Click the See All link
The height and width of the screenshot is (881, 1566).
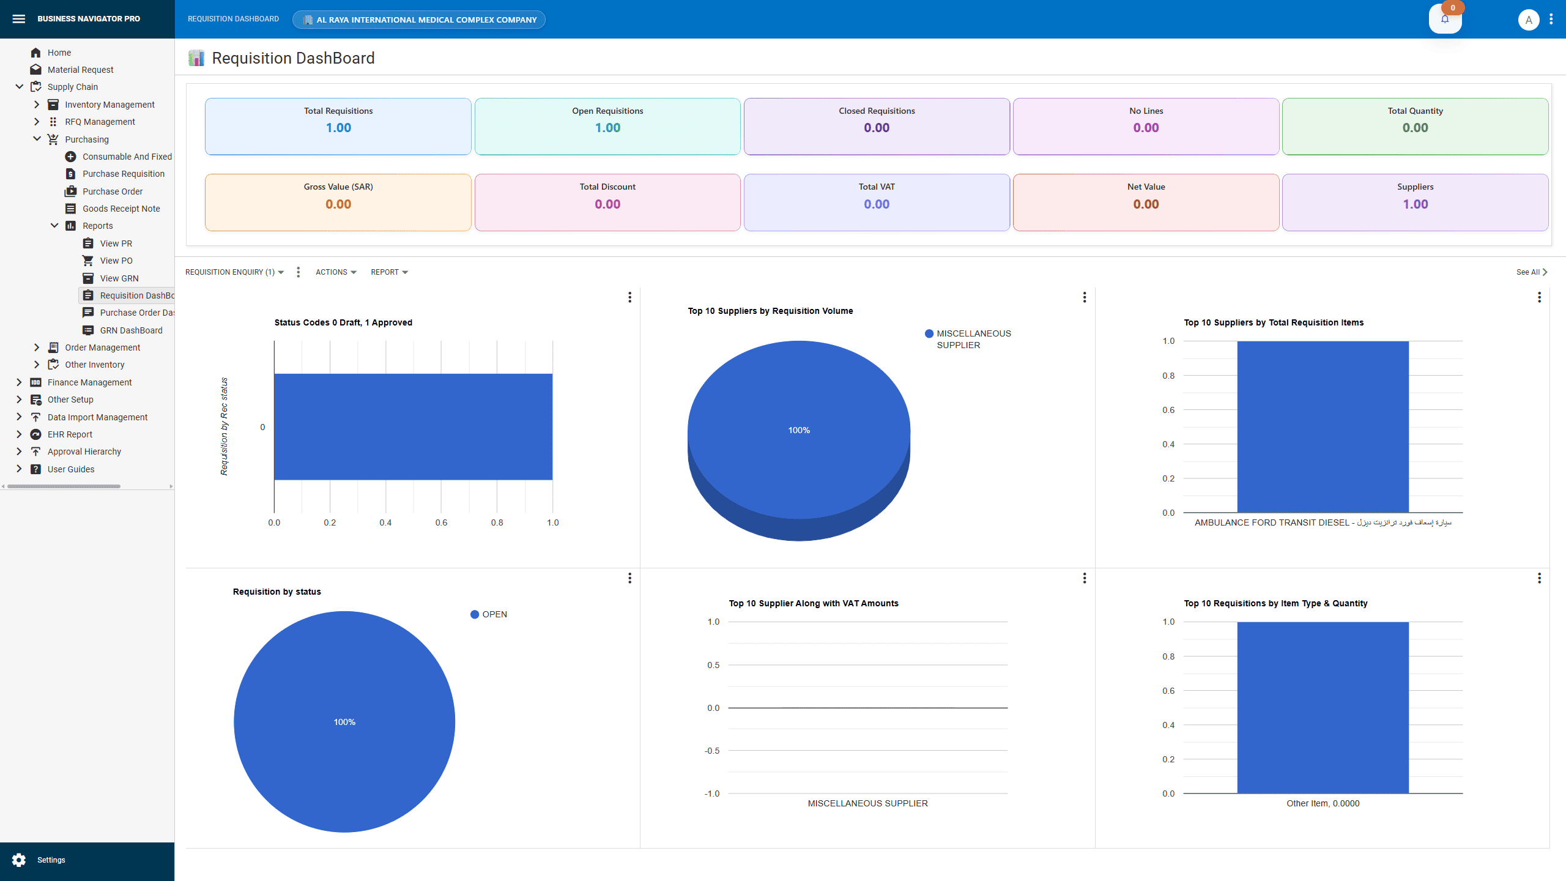pyautogui.click(x=1530, y=272)
